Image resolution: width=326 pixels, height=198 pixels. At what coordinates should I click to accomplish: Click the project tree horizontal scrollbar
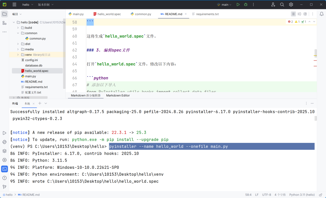[28, 97]
